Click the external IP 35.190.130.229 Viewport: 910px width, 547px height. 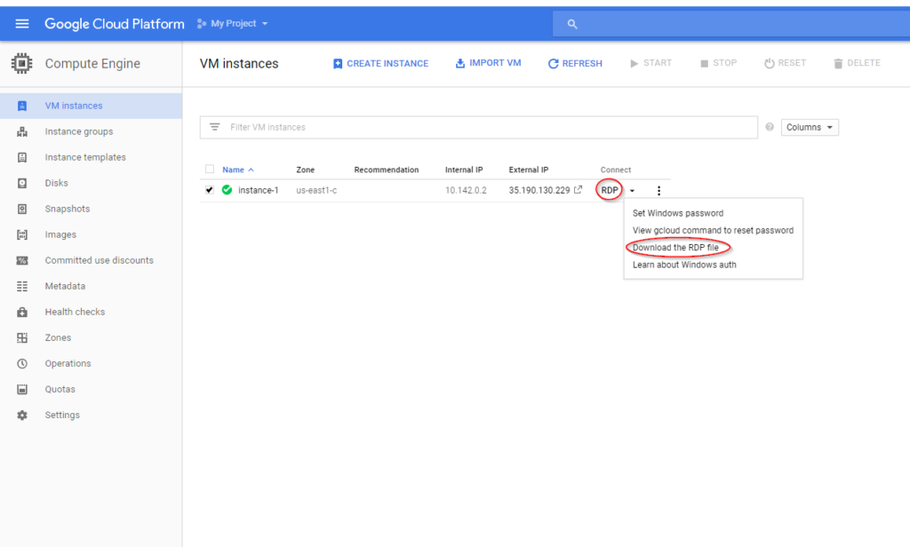click(x=539, y=190)
